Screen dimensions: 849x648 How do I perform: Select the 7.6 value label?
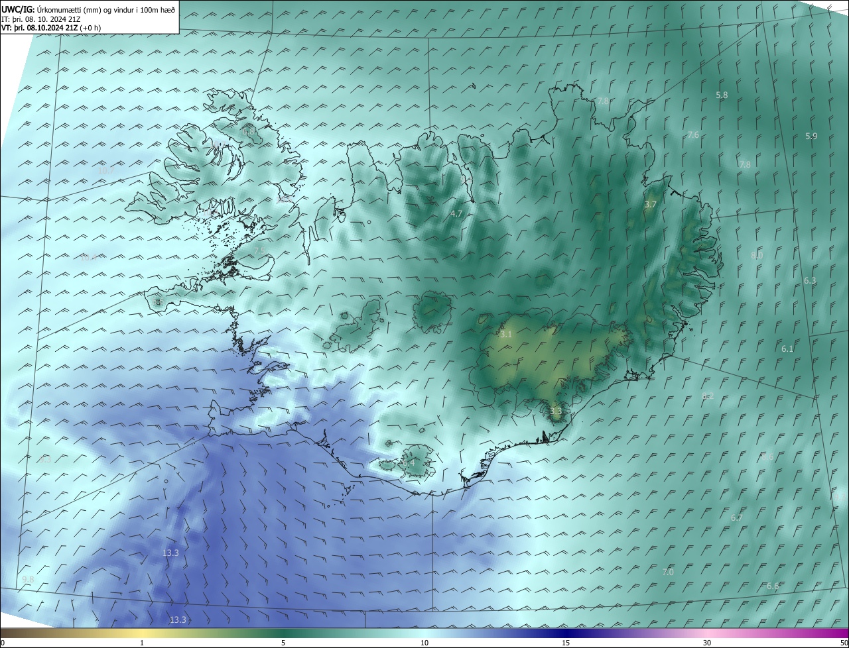point(693,135)
